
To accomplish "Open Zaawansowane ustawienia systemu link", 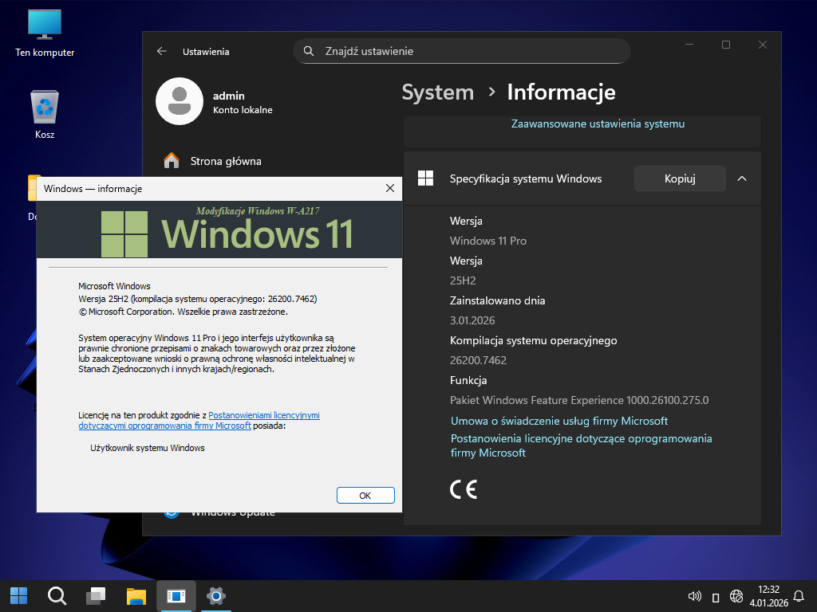I will (x=598, y=124).
